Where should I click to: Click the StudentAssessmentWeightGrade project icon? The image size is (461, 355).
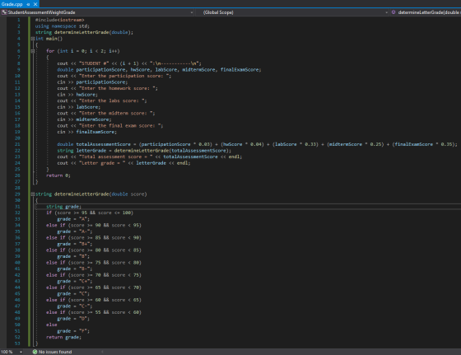click(4, 12)
